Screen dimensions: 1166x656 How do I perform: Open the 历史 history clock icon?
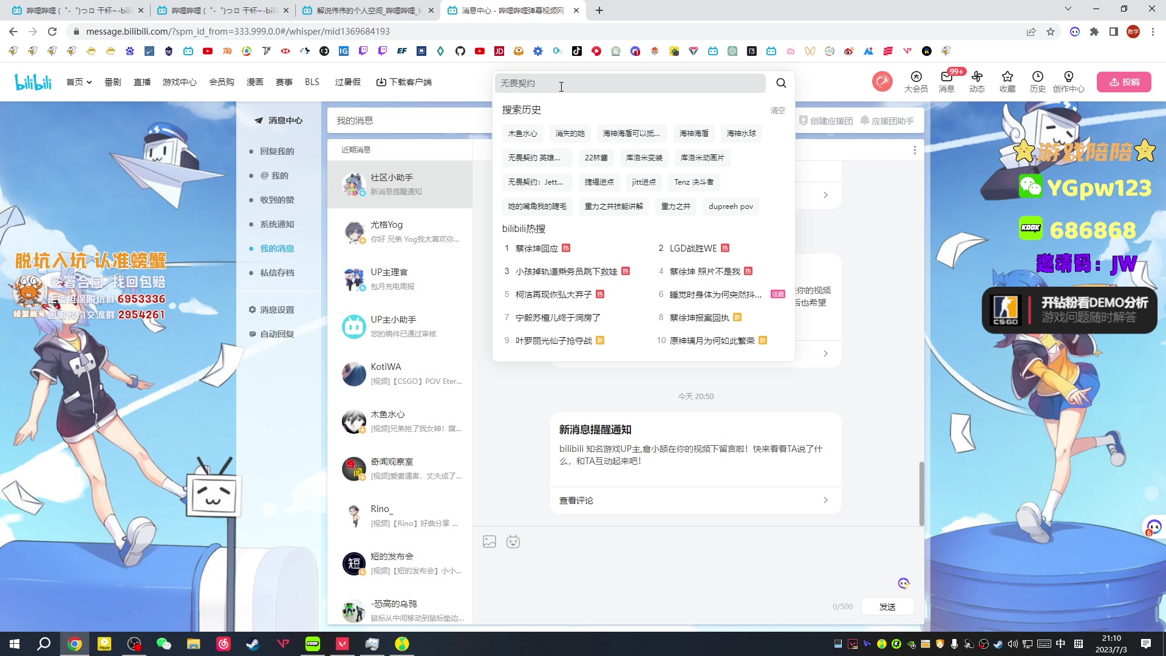1038,82
